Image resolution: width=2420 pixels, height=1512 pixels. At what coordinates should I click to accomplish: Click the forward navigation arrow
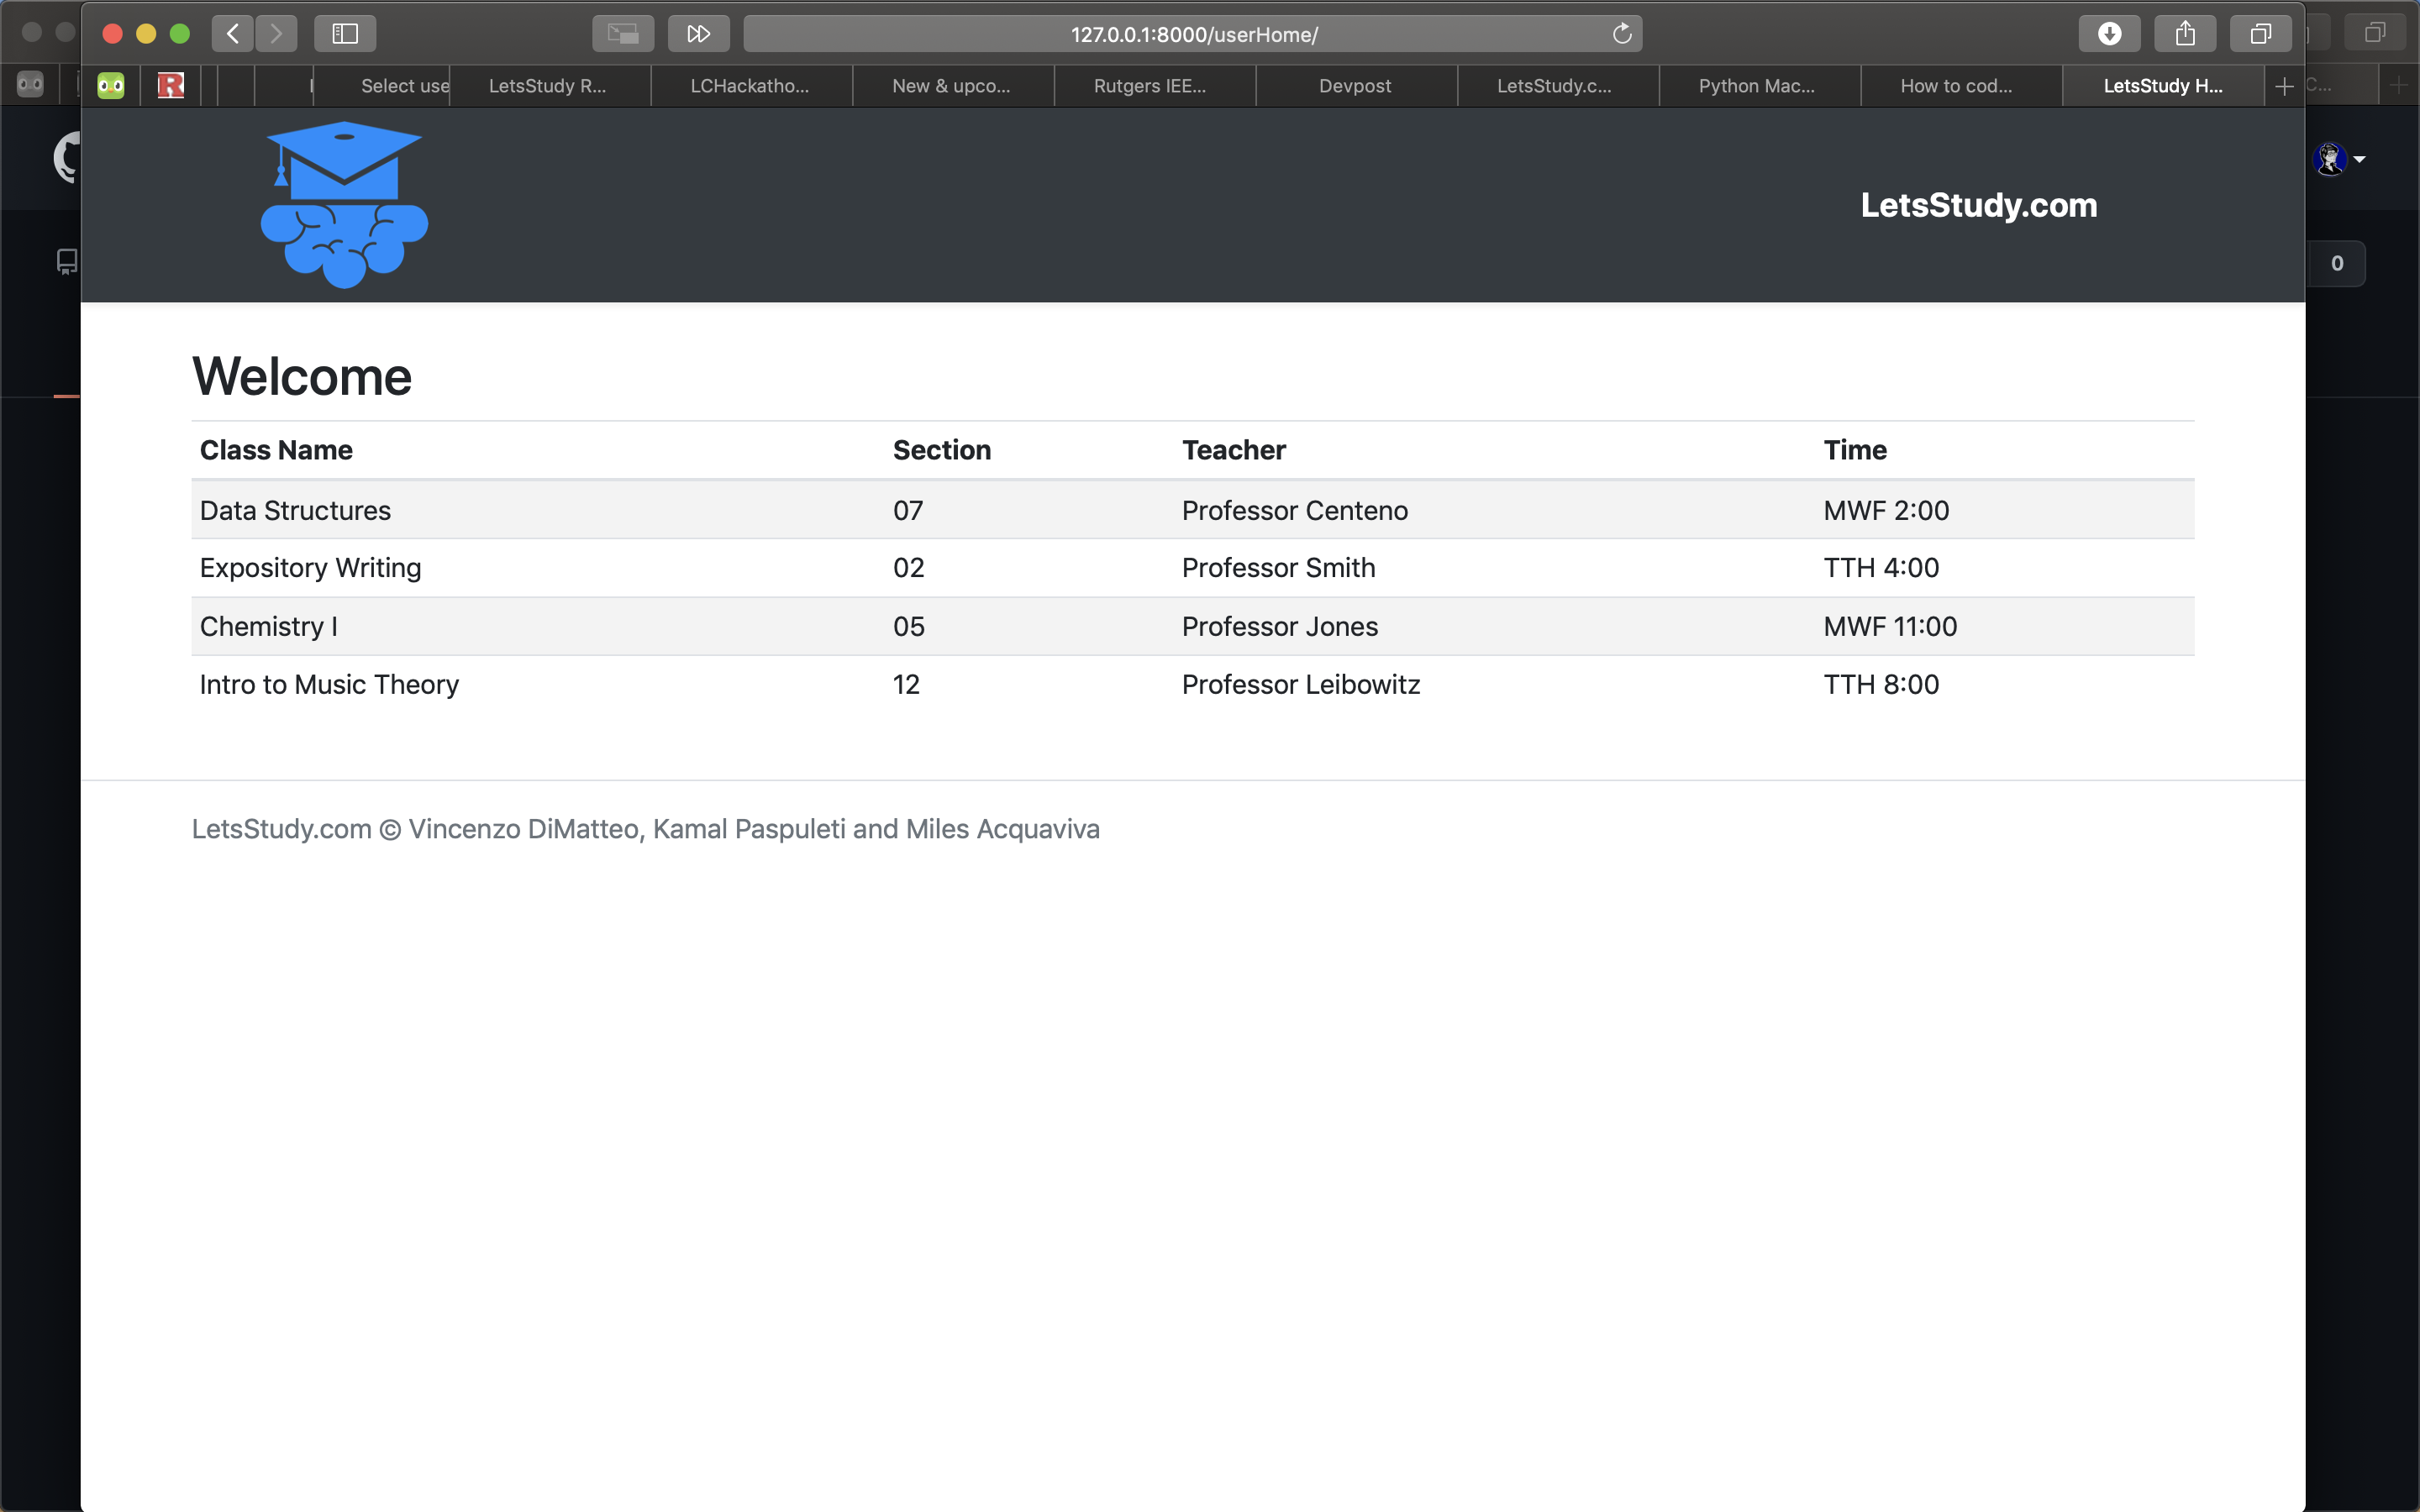point(276,34)
